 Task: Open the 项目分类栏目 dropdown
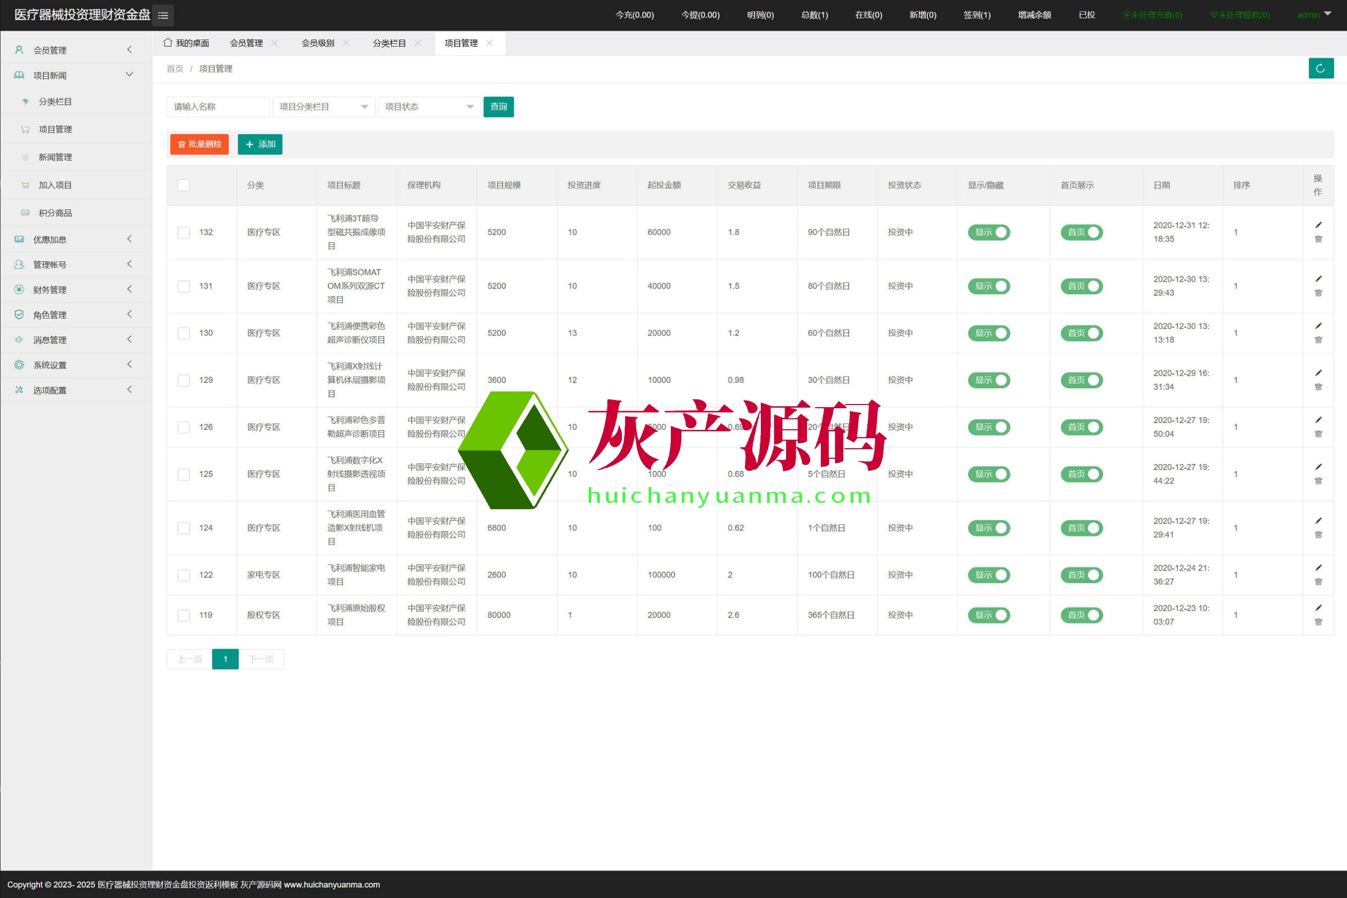(324, 107)
